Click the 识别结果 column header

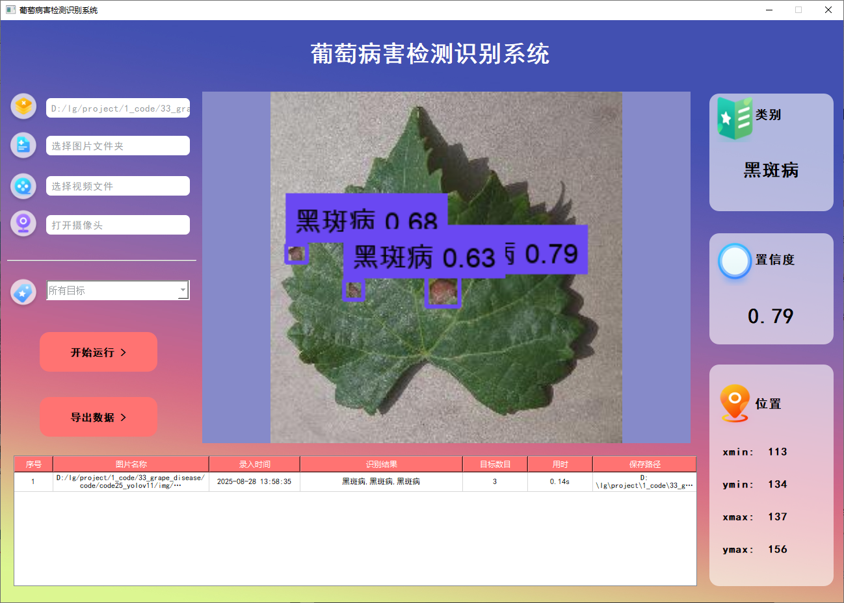381,464
